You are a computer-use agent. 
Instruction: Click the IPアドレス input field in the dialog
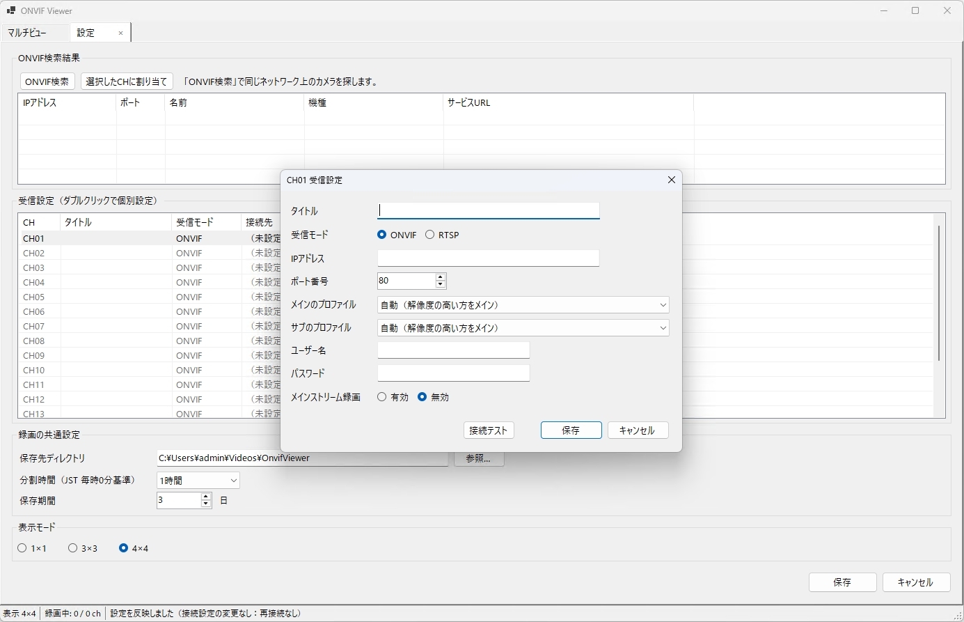pos(489,258)
